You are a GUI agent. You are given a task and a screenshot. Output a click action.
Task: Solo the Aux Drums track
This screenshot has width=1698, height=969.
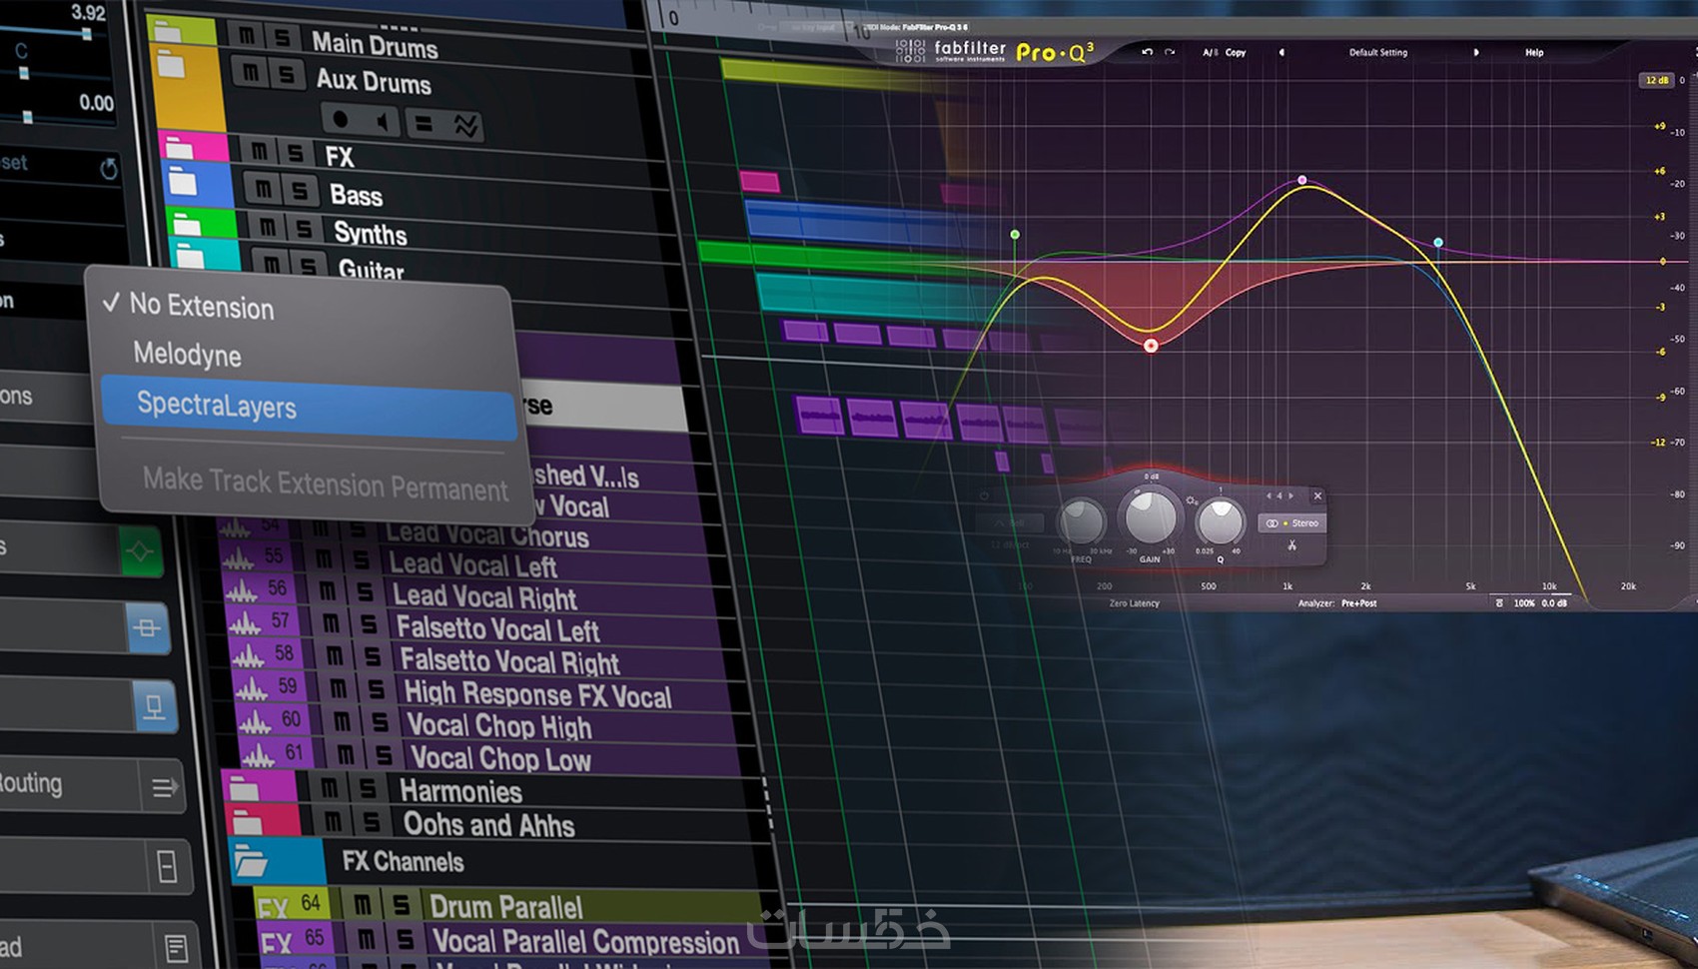[288, 74]
